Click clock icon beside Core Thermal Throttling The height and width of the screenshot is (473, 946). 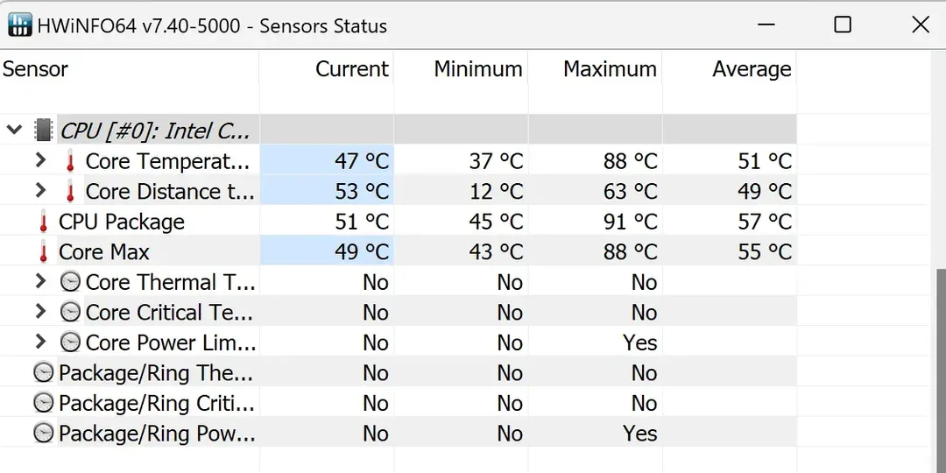click(70, 283)
